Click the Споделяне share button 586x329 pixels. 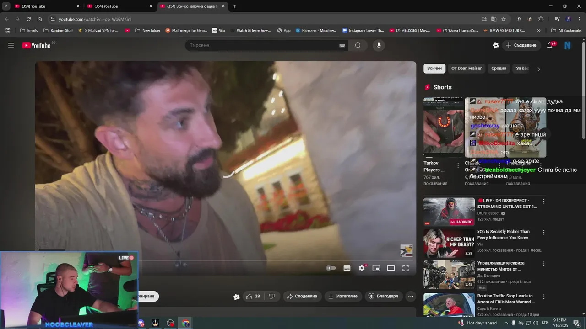pos(302,296)
